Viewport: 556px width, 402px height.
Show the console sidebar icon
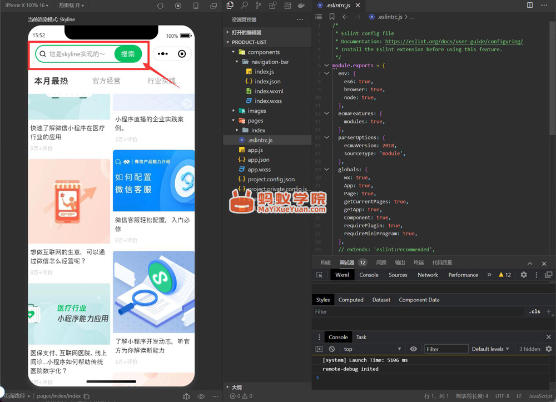coord(319,349)
